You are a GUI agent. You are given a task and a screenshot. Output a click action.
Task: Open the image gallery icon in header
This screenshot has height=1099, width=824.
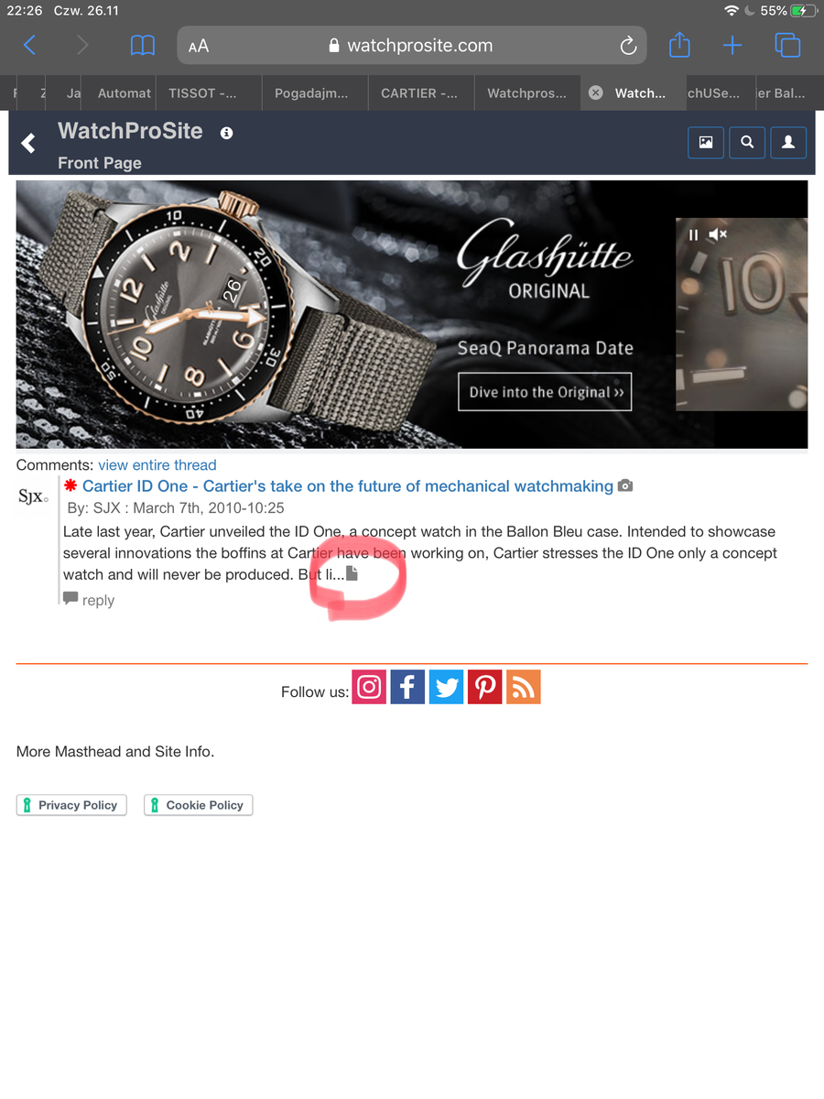pos(706,143)
